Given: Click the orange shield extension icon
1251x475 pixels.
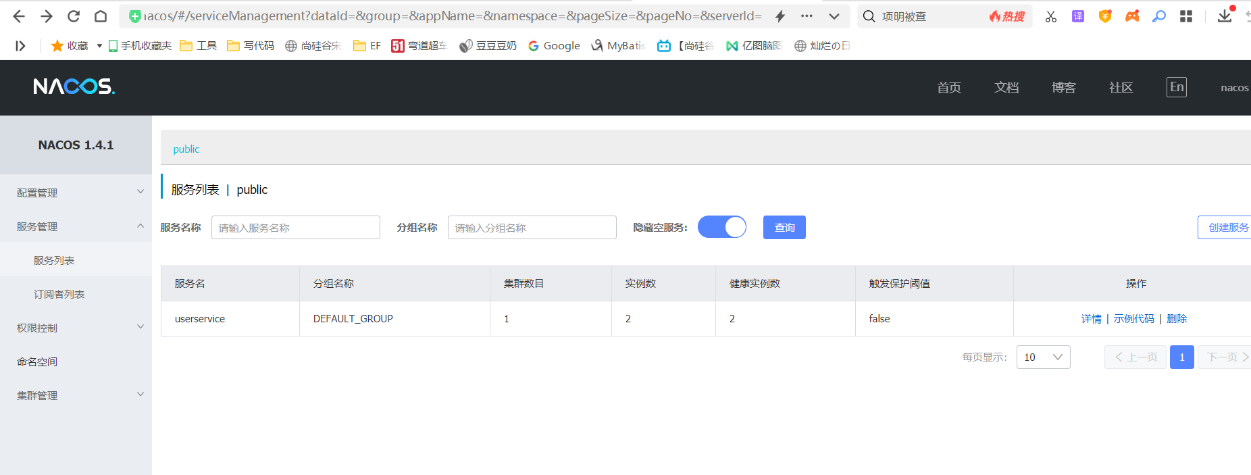Looking at the screenshot, I should click(1105, 16).
